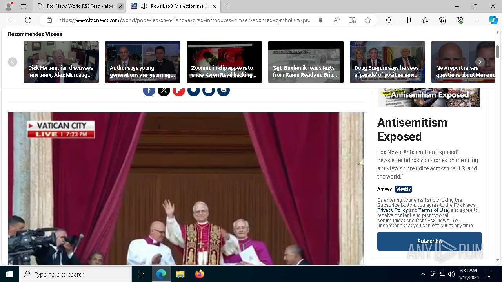The image size is (502, 282).
Task: Close Pope Leo XIV election tab
Action: (x=214, y=6)
